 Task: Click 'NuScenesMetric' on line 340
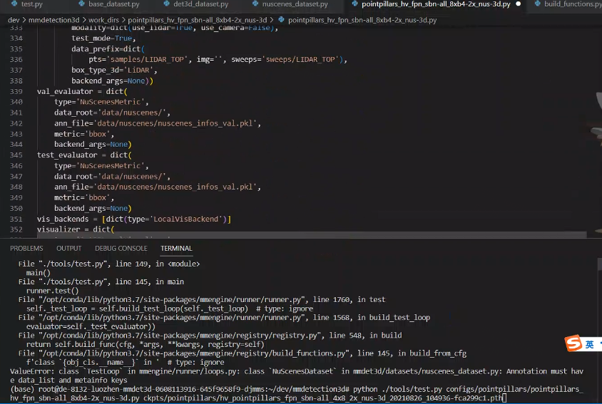(x=110, y=102)
